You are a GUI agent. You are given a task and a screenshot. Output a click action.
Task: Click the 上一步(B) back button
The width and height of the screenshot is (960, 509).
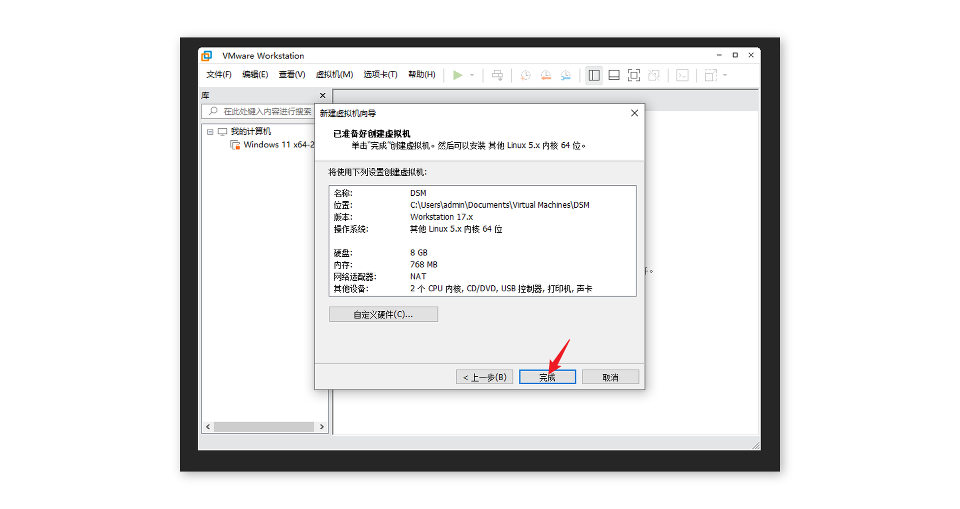[x=484, y=377]
